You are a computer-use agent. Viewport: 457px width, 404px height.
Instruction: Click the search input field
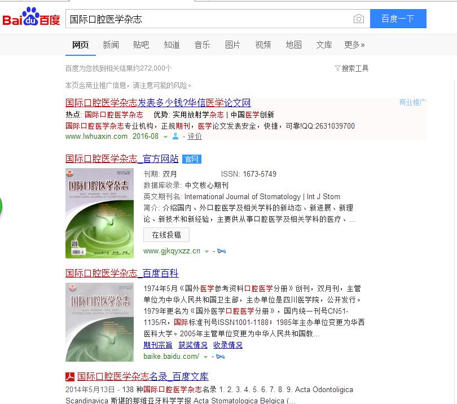point(209,19)
